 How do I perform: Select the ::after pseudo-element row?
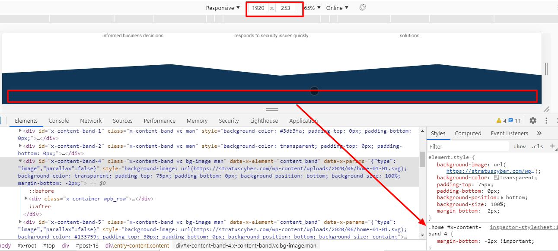click(x=40, y=207)
